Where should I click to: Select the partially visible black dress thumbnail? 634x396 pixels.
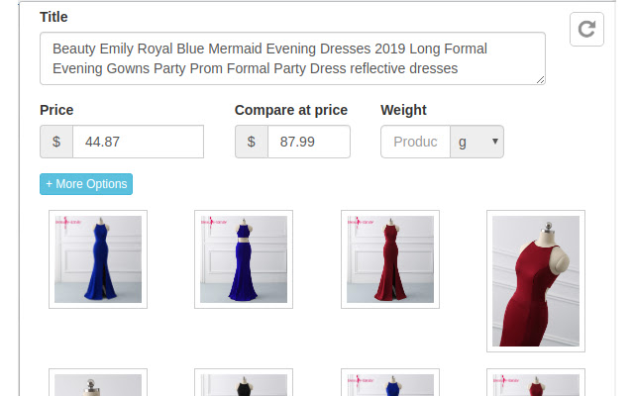point(244,384)
